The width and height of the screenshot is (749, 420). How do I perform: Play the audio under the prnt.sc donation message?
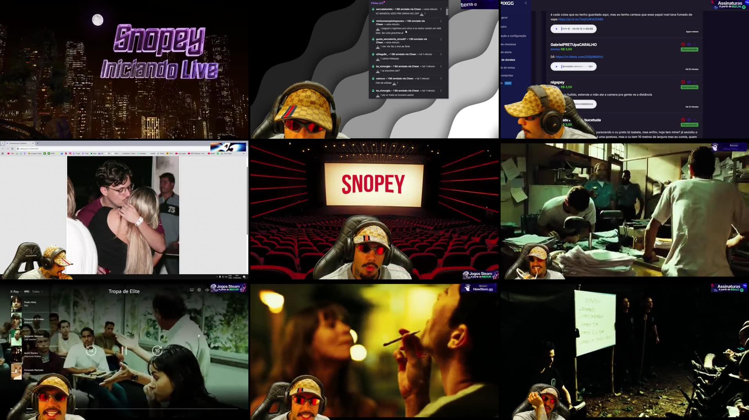(557, 29)
